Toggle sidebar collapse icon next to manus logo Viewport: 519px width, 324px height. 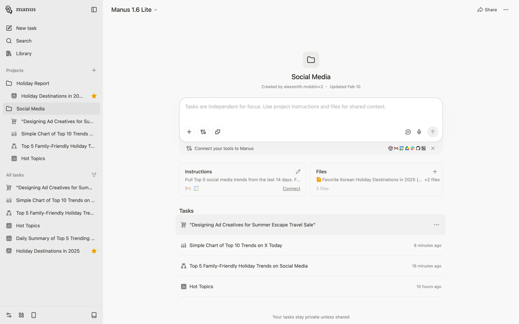94,10
